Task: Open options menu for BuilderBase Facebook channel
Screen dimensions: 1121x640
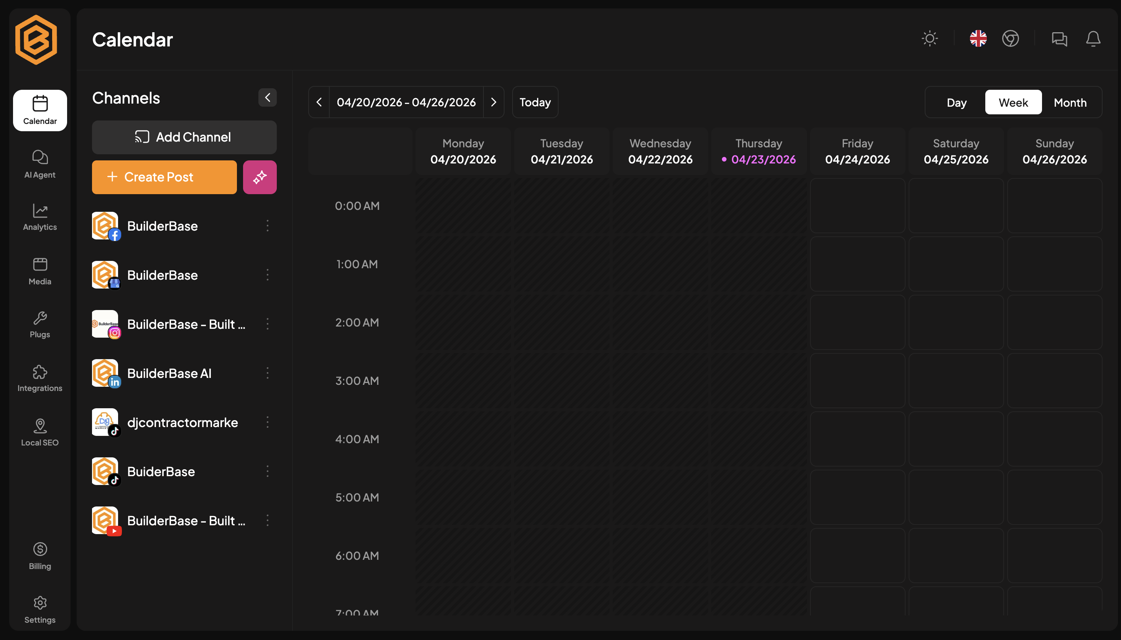Action: [267, 226]
